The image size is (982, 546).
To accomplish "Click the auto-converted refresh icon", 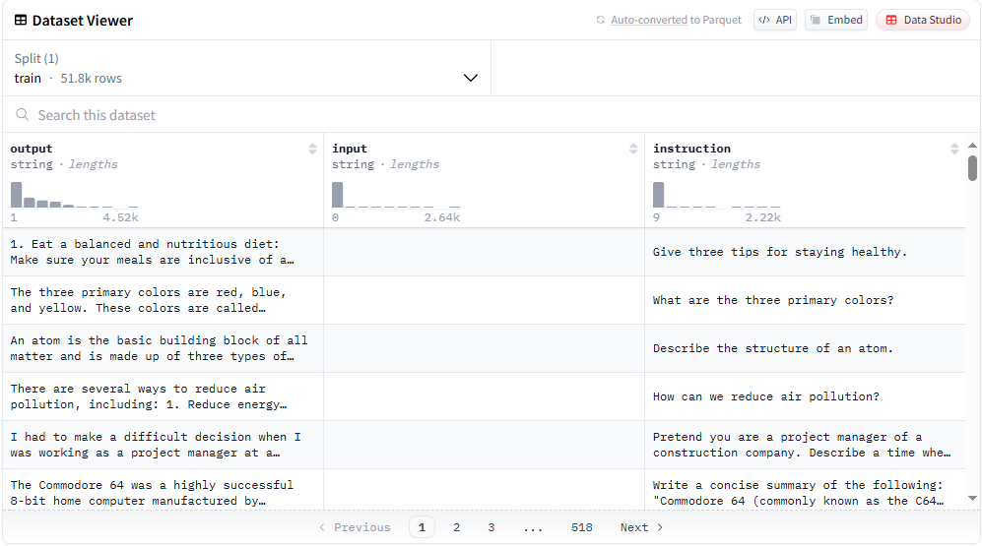I will coord(601,20).
